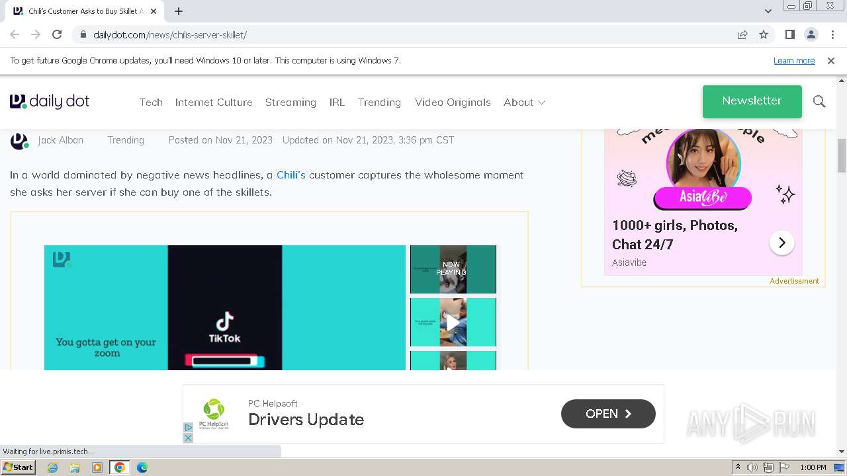The image size is (847, 476).
Task: Click author avatar icon beside Jack Alban
Action: (x=19, y=141)
